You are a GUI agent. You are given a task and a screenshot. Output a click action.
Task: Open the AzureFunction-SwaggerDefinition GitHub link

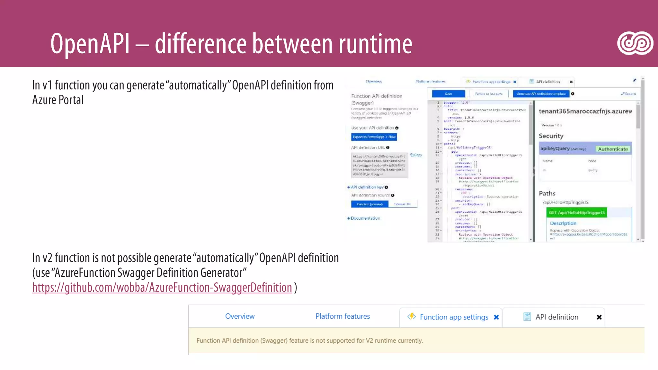tap(162, 287)
